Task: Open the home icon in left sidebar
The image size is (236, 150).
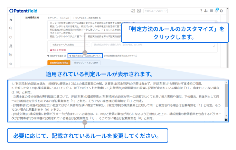Action: (x=11, y=20)
